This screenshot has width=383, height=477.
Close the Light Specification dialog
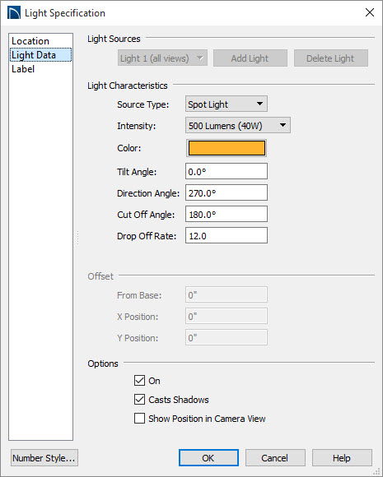coord(370,12)
